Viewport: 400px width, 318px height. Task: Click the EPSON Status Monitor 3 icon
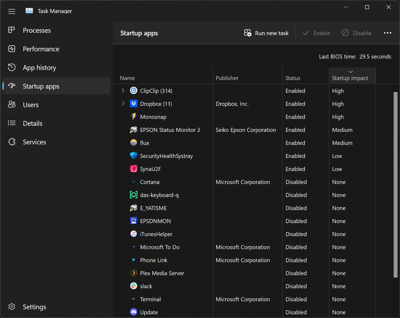coord(133,130)
